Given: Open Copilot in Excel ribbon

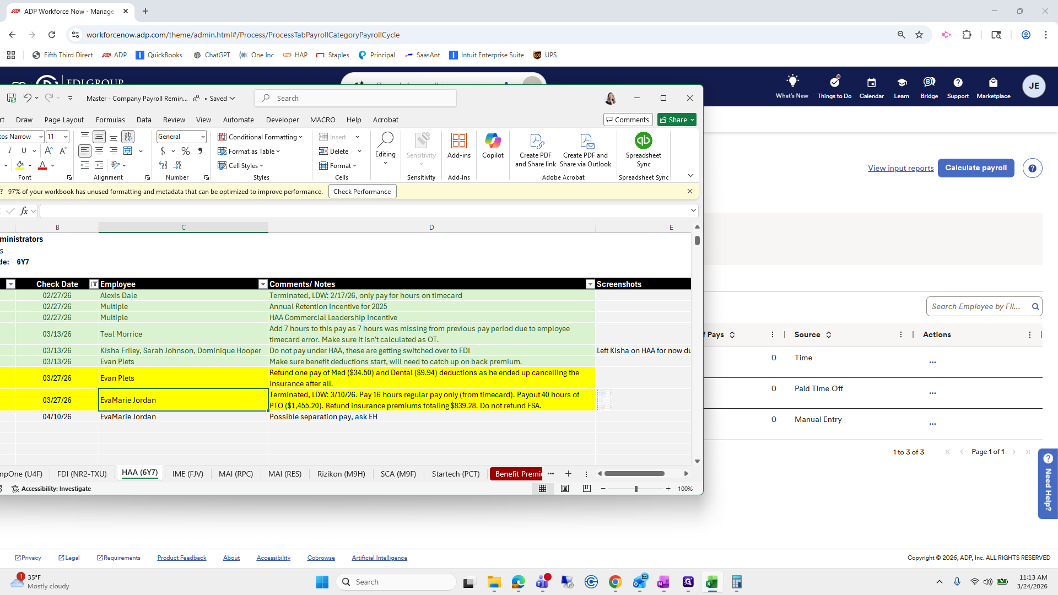Looking at the screenshot, I should point(493,146).
